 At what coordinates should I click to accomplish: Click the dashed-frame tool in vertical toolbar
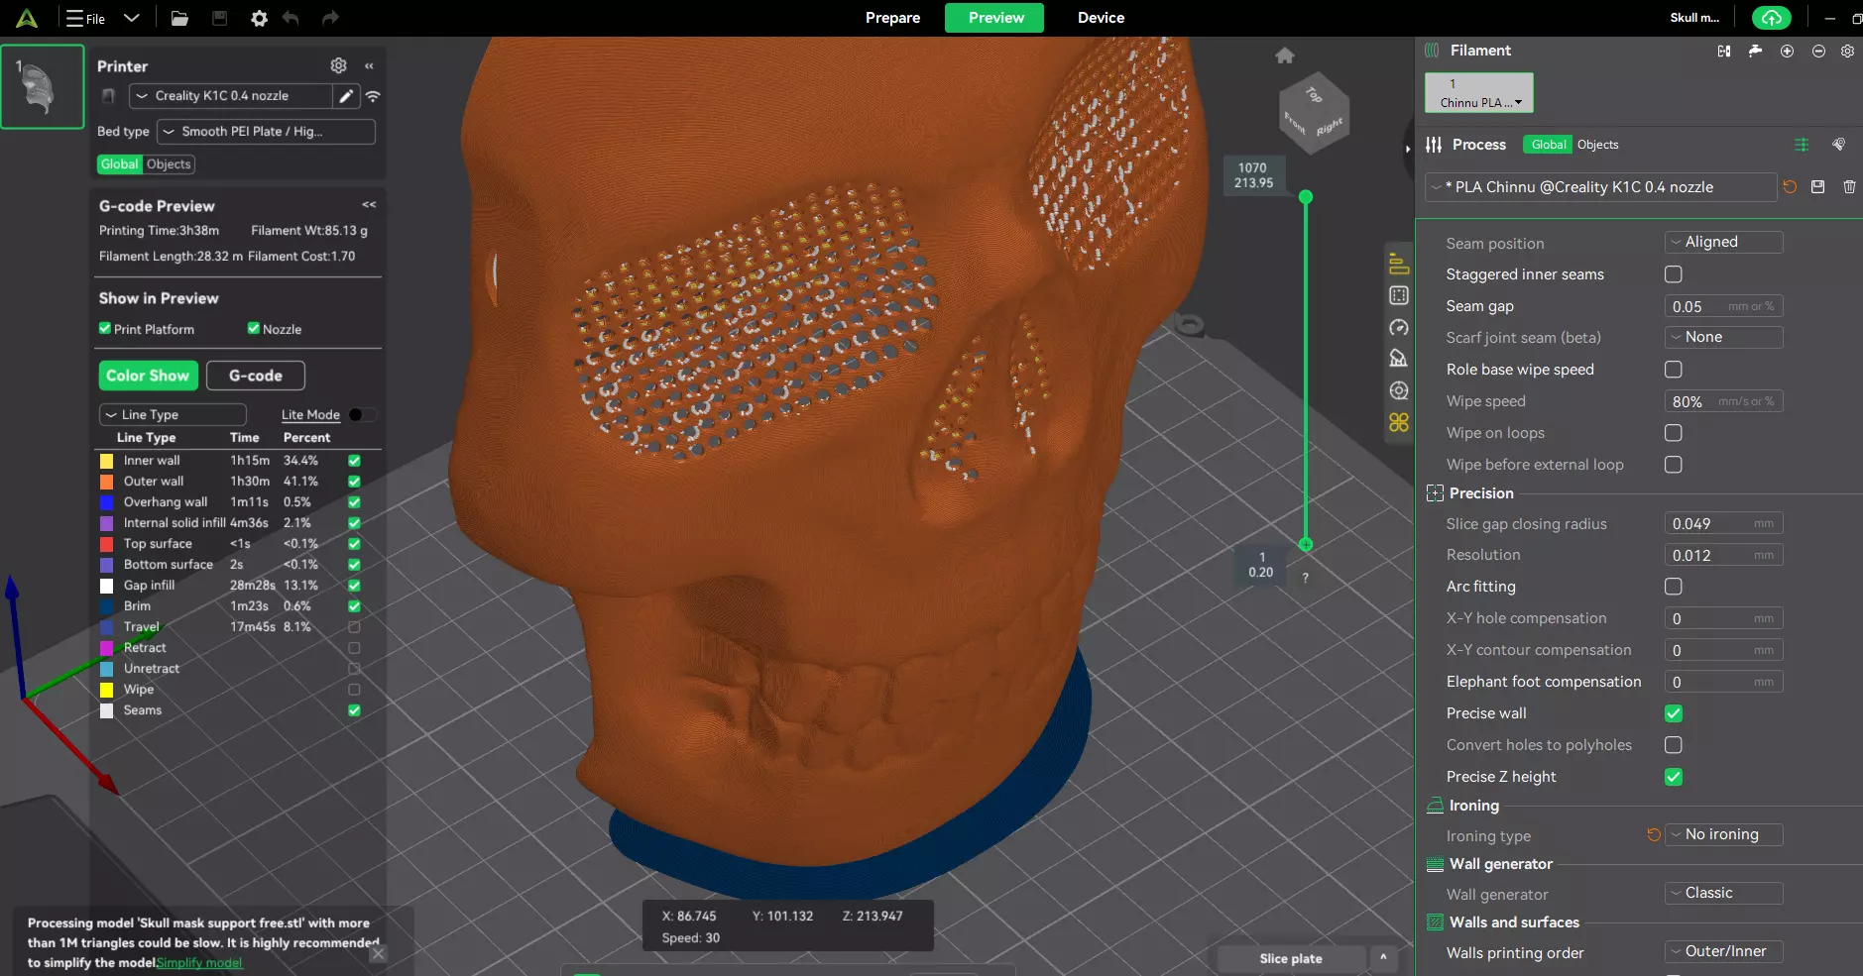pyautogui.click(x=1399, y=295)
